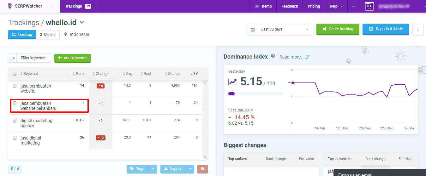Click the Dominance Index help question icon

tap(273, 56)
